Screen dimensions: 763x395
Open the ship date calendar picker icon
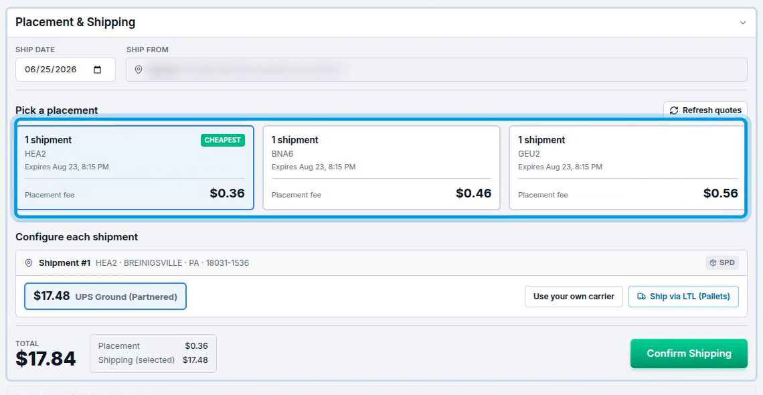[97, 70]
